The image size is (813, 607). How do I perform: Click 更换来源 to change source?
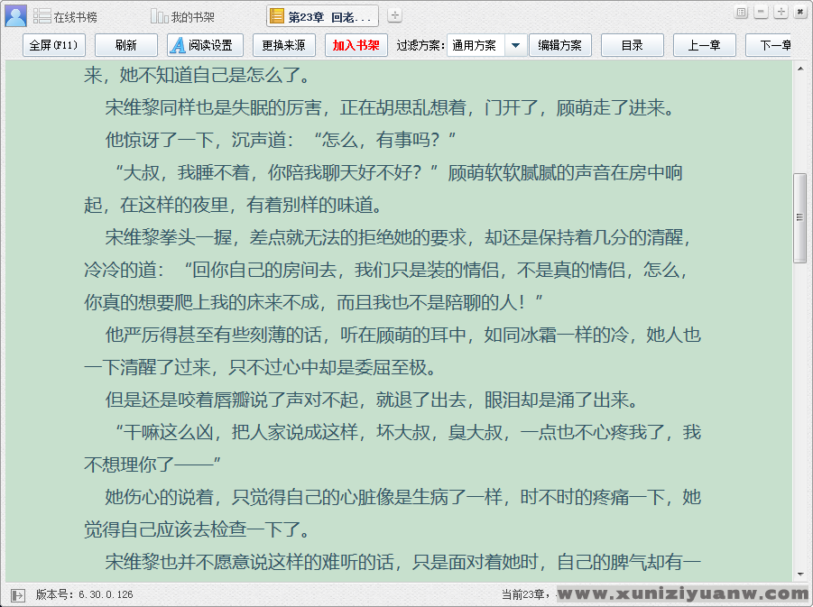pos(283,45)
